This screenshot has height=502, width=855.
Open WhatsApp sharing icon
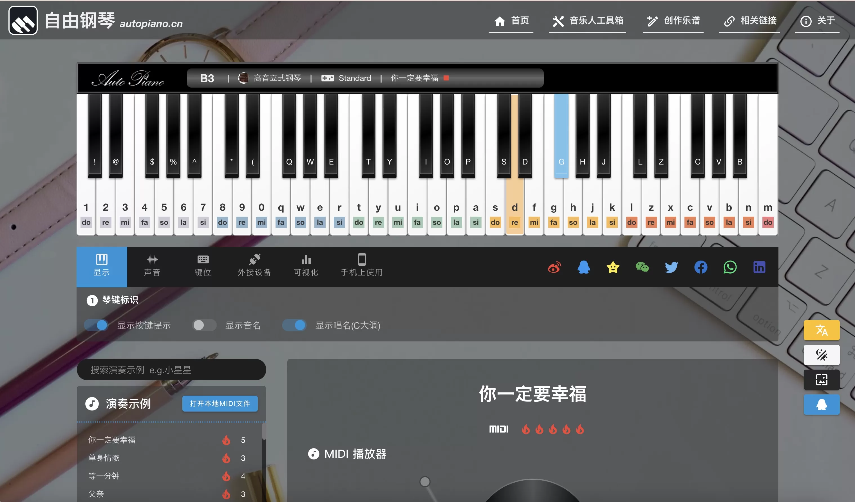pyautogui.click(x=730, y=267)
